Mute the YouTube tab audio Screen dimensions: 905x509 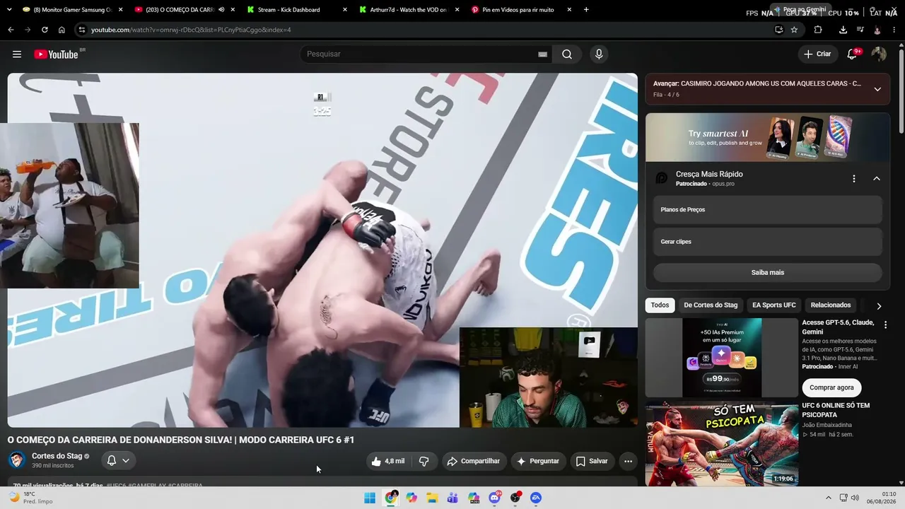(x=221, y=10)
